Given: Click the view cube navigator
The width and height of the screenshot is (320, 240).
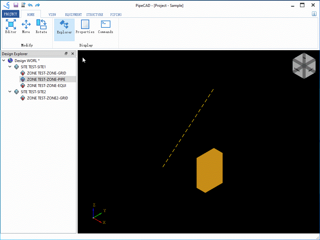Looking at the screenshot, I should tap(304, 66).
